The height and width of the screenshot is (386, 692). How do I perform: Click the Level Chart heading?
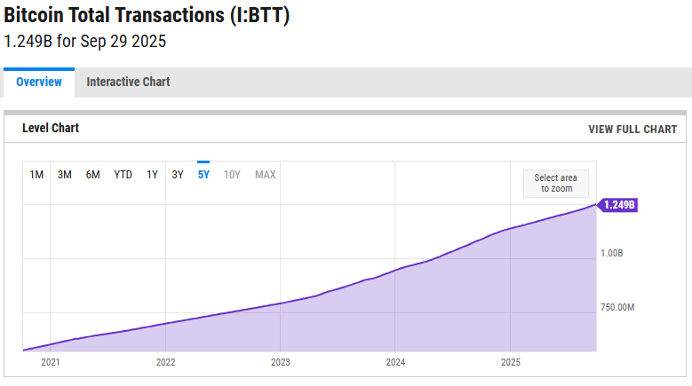pos(51,129)
